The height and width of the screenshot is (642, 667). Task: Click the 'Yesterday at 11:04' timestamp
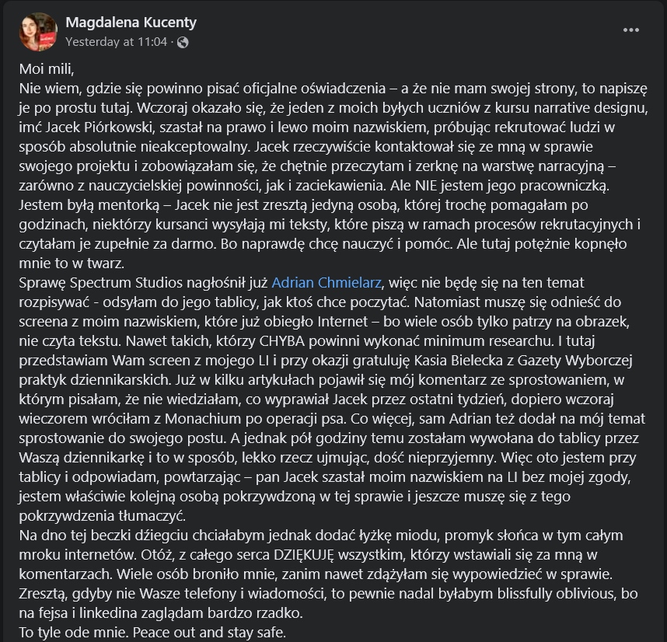coord(116,42)
